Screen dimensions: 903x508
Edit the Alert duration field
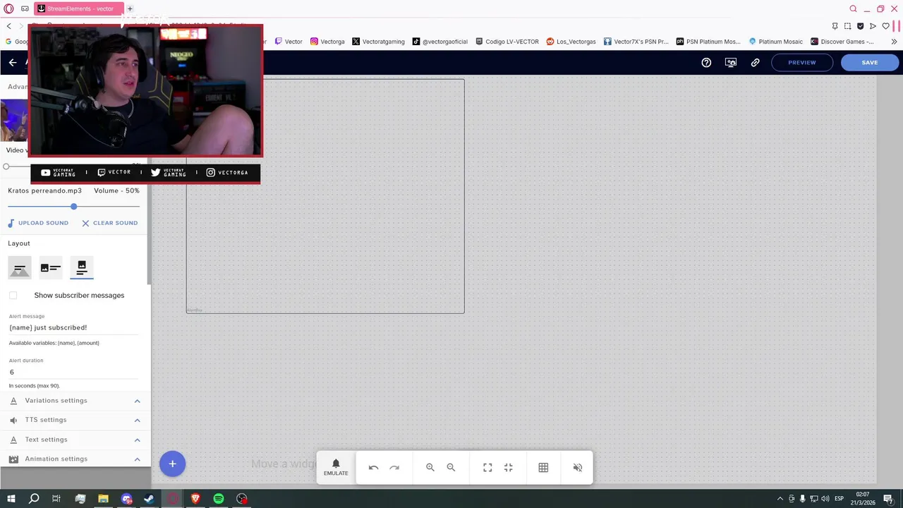point(74,372)
